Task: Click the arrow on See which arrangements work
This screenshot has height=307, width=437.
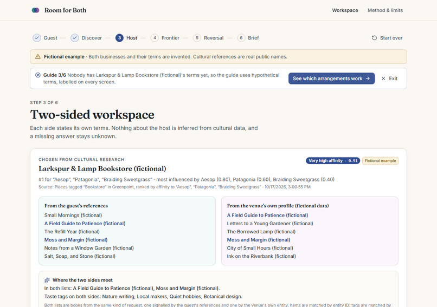Action: click(x=368, y=79)
